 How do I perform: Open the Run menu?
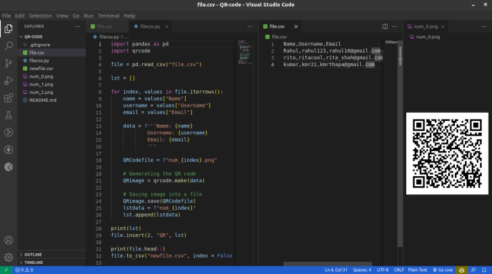(89, 16)
